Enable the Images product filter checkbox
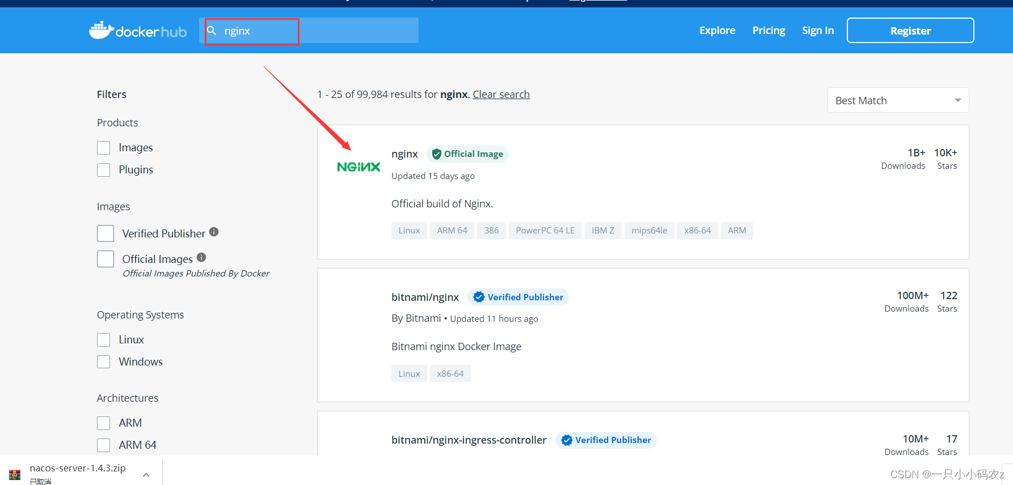Viewport: 1013px width, 485px height. click(103, 148)
